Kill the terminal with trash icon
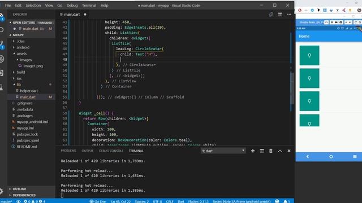 (x=271, y=151)
